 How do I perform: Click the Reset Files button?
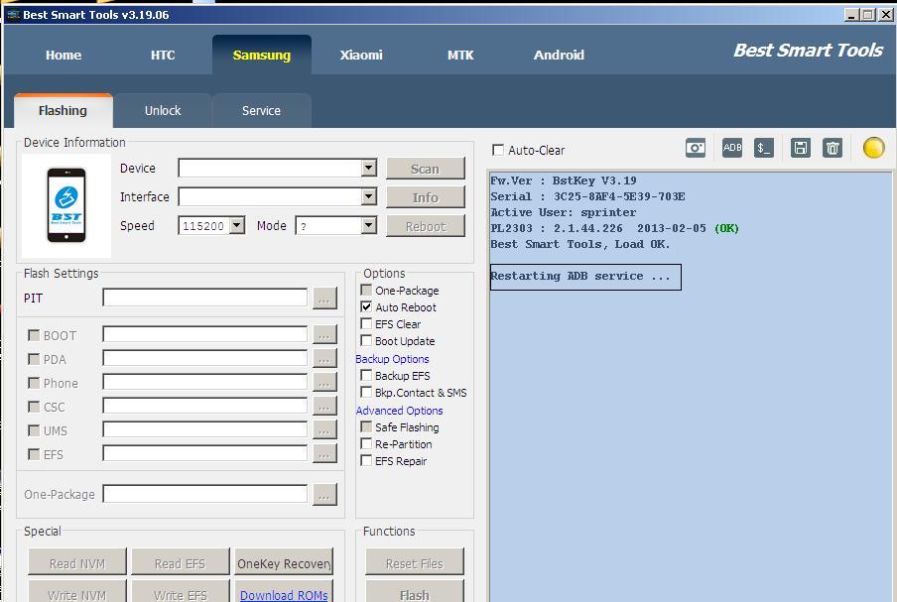414,562
